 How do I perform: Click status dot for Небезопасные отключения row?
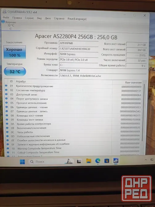[8, 136]
